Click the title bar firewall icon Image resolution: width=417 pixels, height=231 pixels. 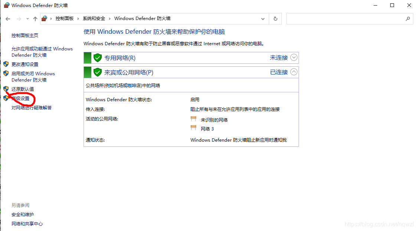coord(7,5)
